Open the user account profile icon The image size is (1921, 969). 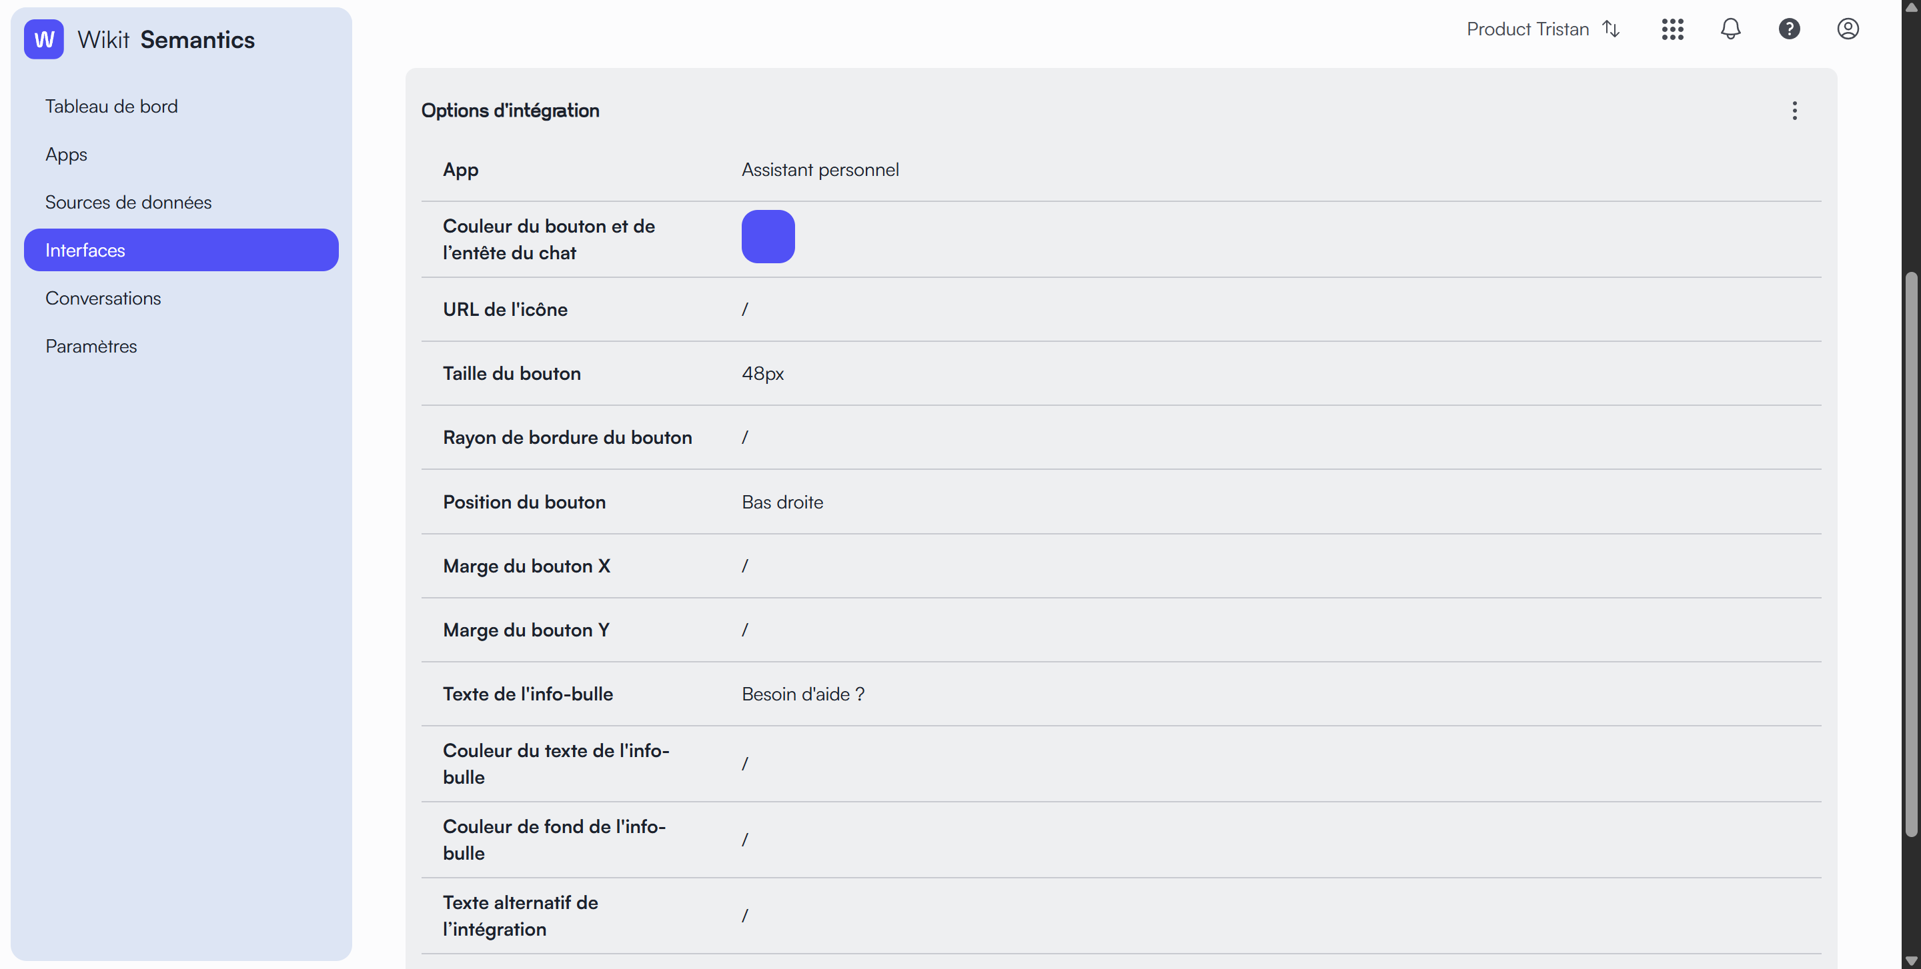click(x=1847, y=29)
